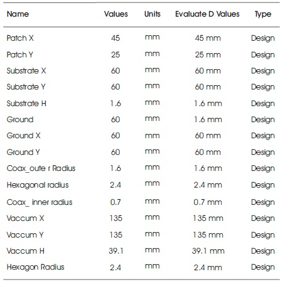Click the Name column header
Viewport: 282px width, 282px height.
click(18, 14)
